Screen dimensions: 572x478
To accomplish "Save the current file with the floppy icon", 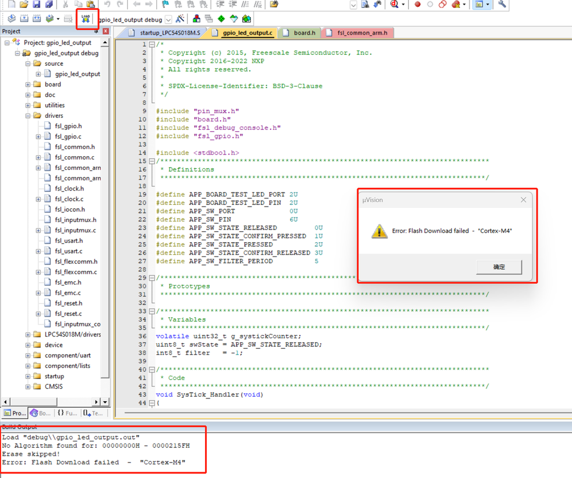I will pyautogui.click(x=37, y=4).
